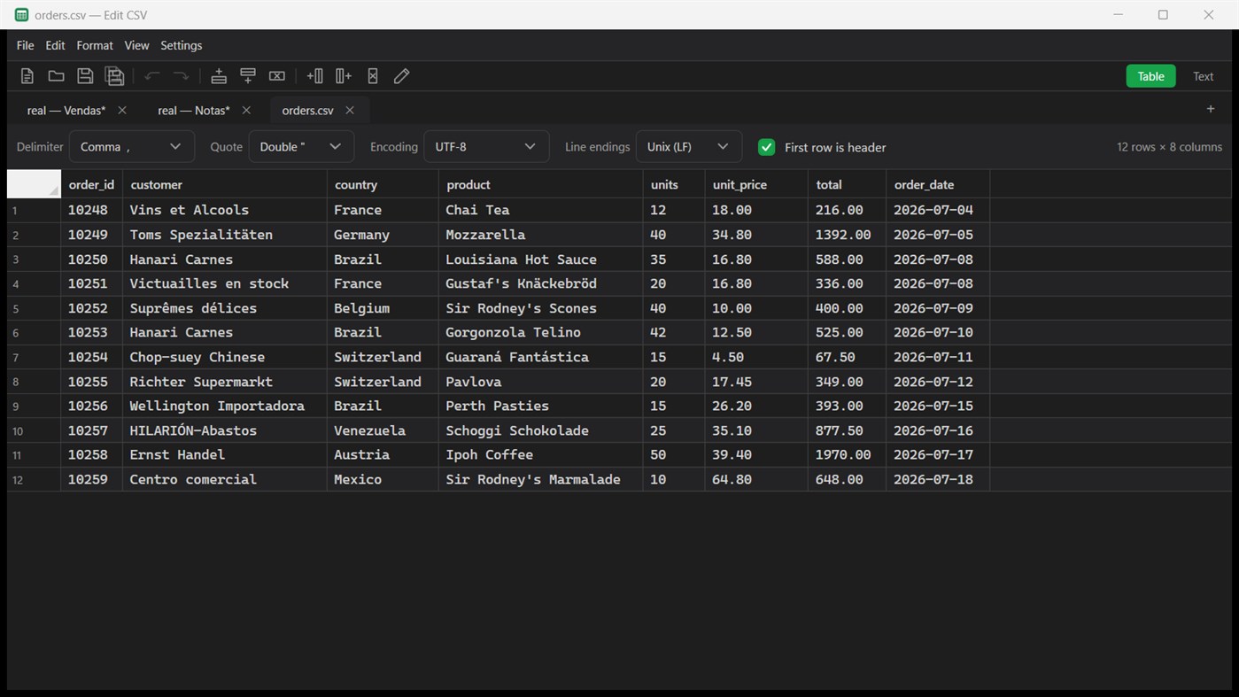The image size is (1239, 697).
Task: Insert a column to the right
Action: coord(344,76)
